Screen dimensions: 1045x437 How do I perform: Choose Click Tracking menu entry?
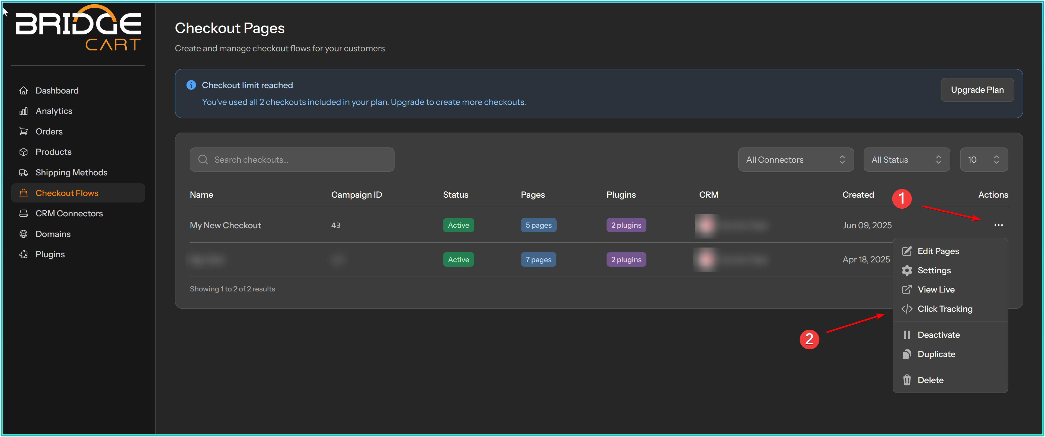point(945,309)
